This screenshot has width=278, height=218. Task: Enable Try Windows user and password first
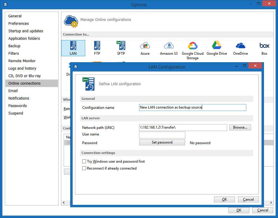pos(84,161)
